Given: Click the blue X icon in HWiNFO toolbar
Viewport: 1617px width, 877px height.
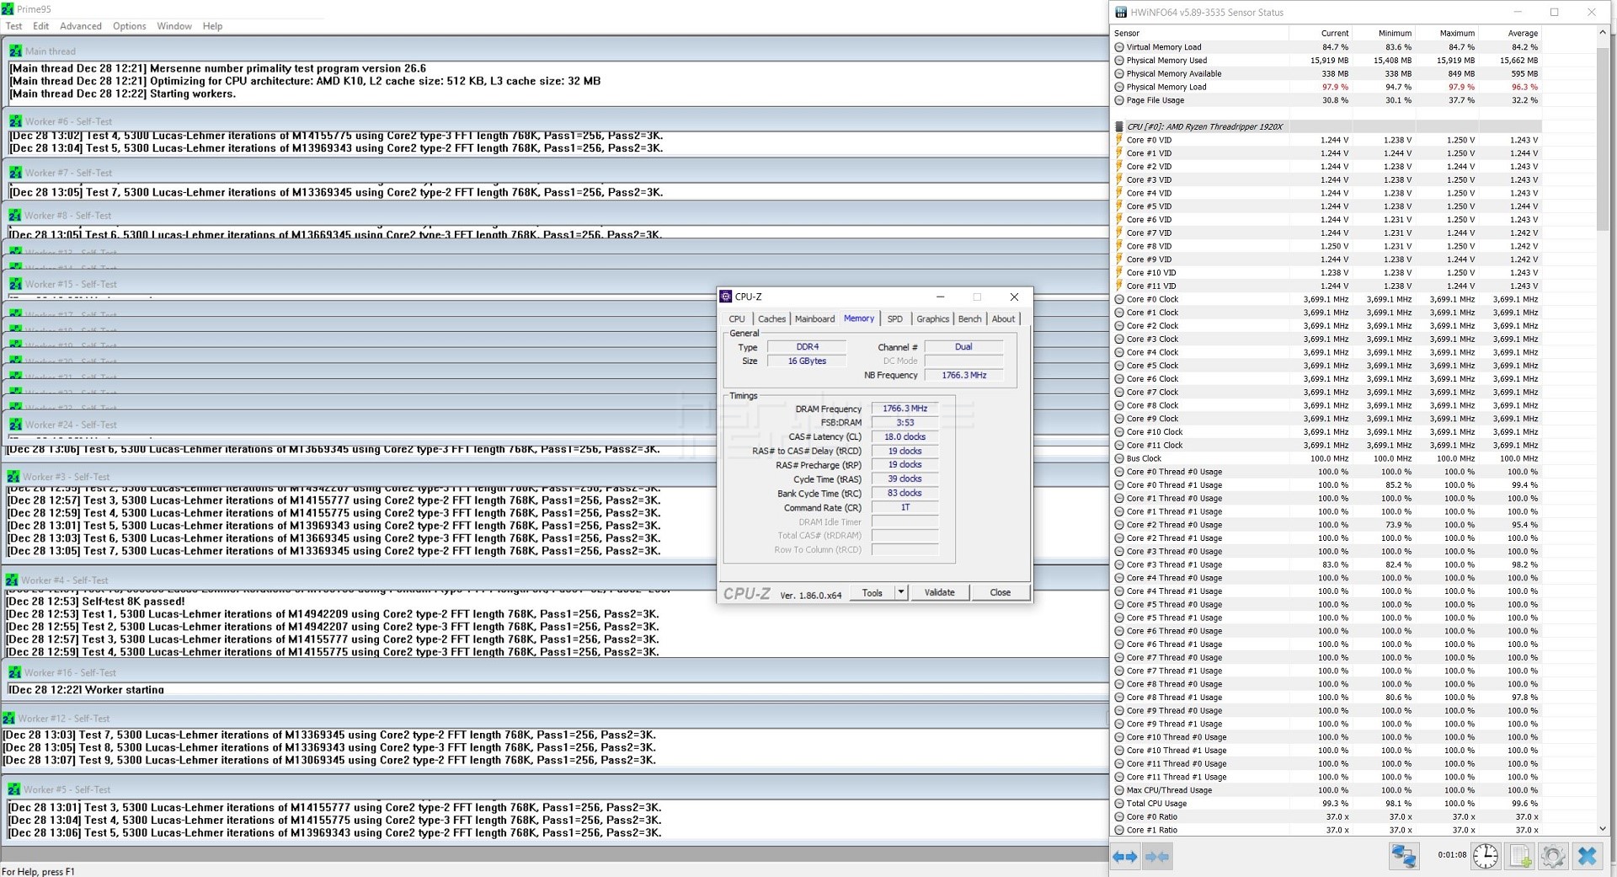Looking at the screenshot, I should (1587, 857).
